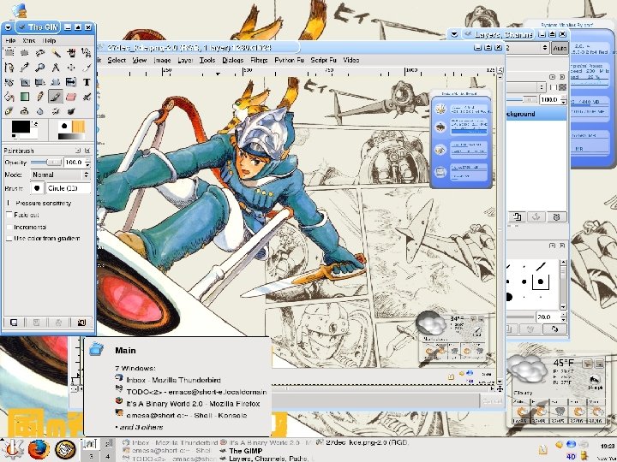Enable the Incremental checkbox

pos(9,227)
